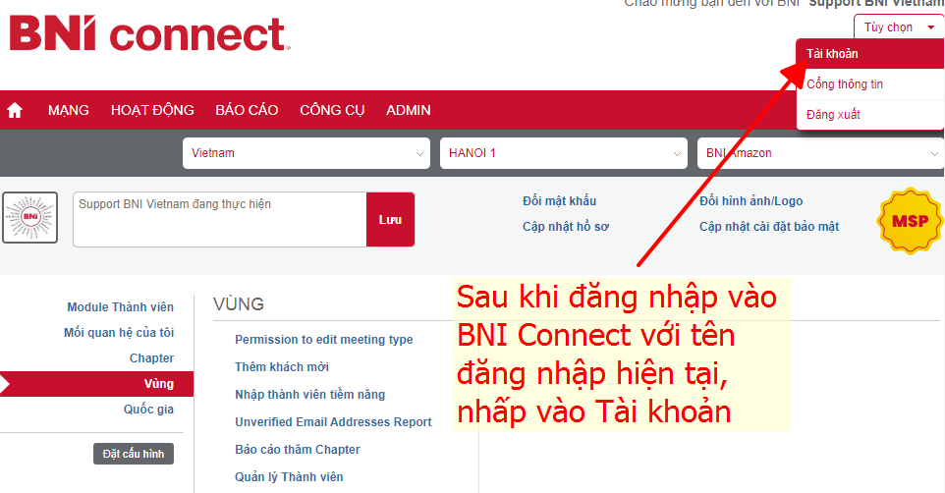Image resolution: width=945 pixels, height=493 pixels.
Task: Select the MSP gold badge
Action: coord(910,221)
